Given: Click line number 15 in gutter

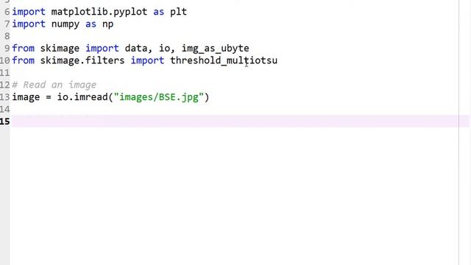Looking at the screenshot, I should coord(5,121).
